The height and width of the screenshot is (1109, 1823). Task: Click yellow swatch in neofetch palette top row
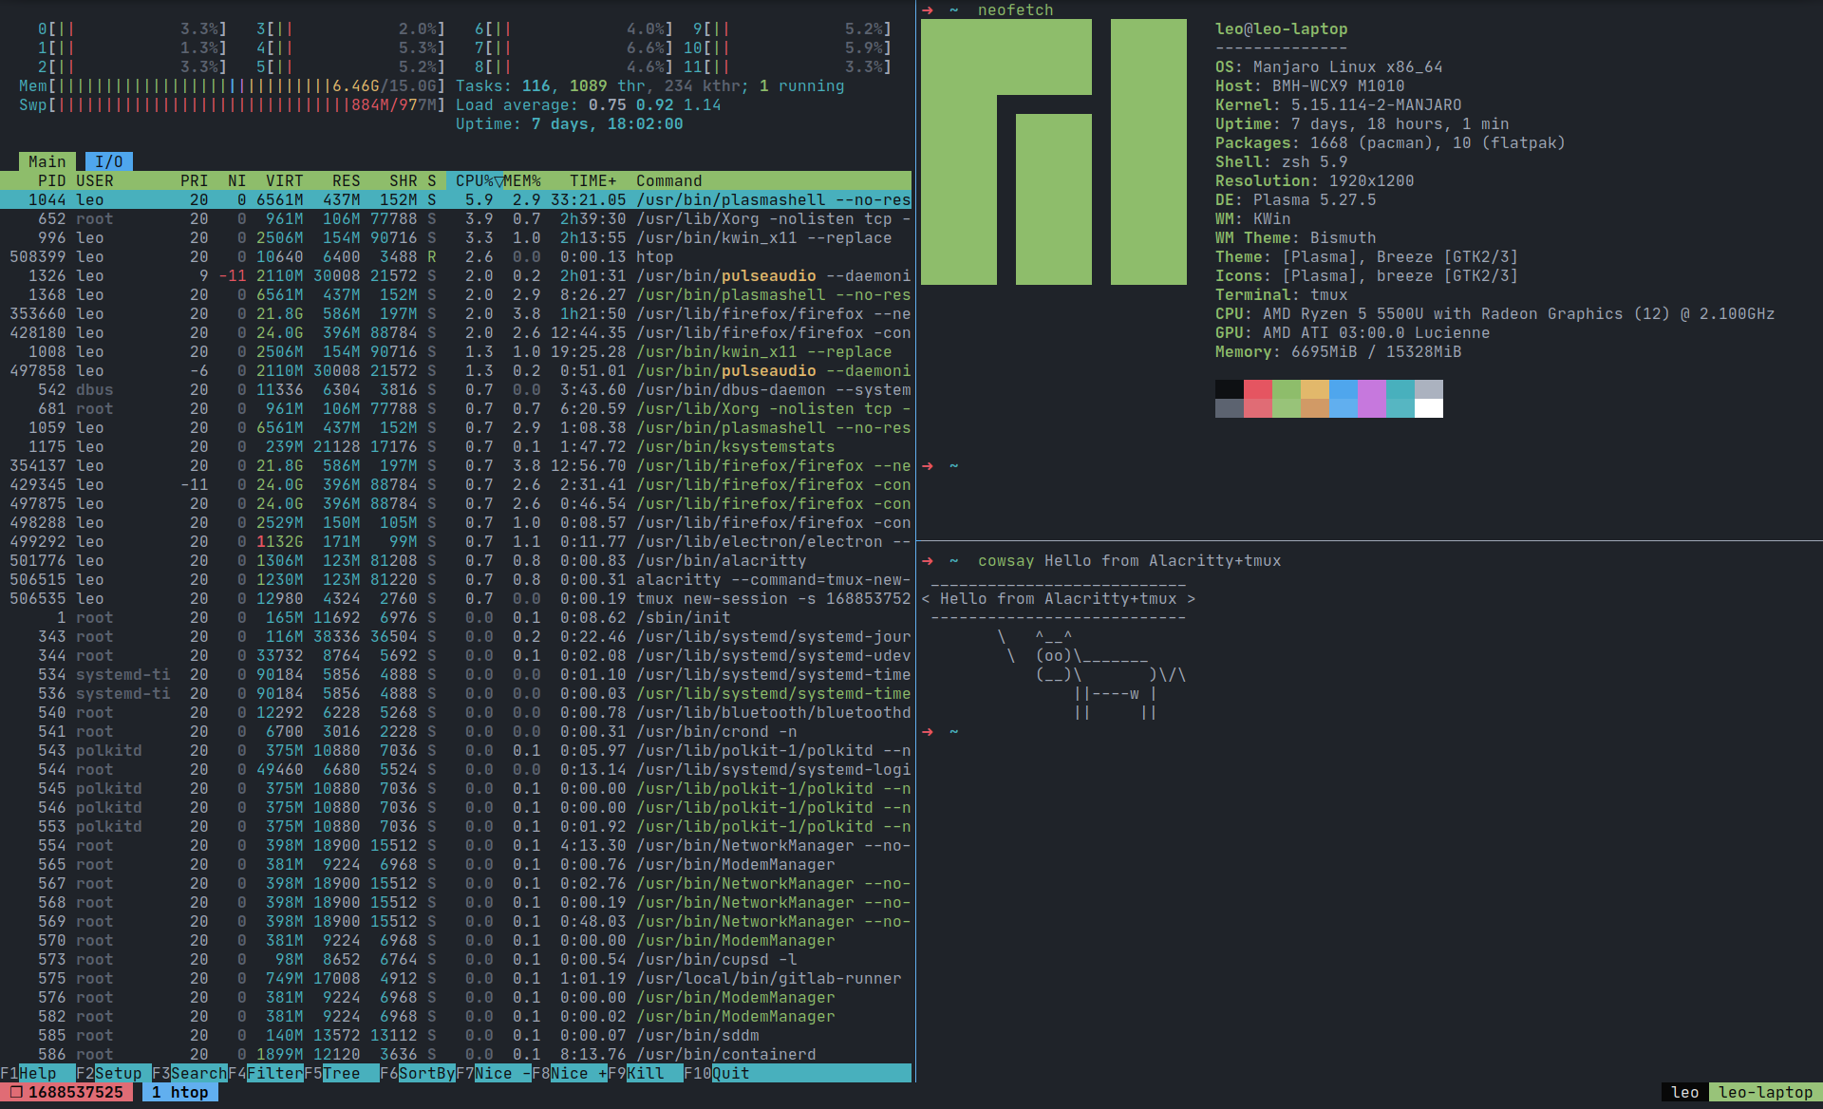point(1315,389)
